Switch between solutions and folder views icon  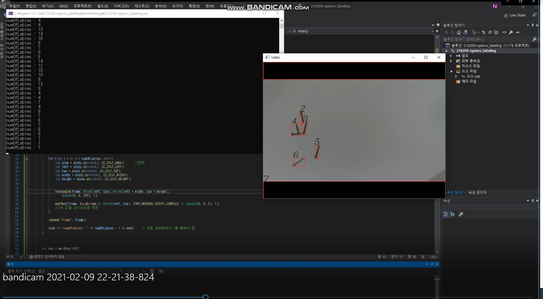465,32
